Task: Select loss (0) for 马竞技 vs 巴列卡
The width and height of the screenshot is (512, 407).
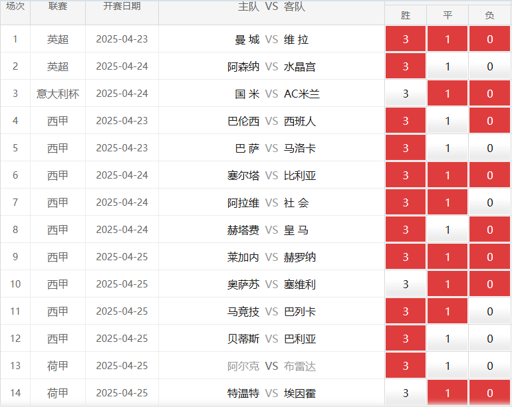Action: click(x=489, y=311)
